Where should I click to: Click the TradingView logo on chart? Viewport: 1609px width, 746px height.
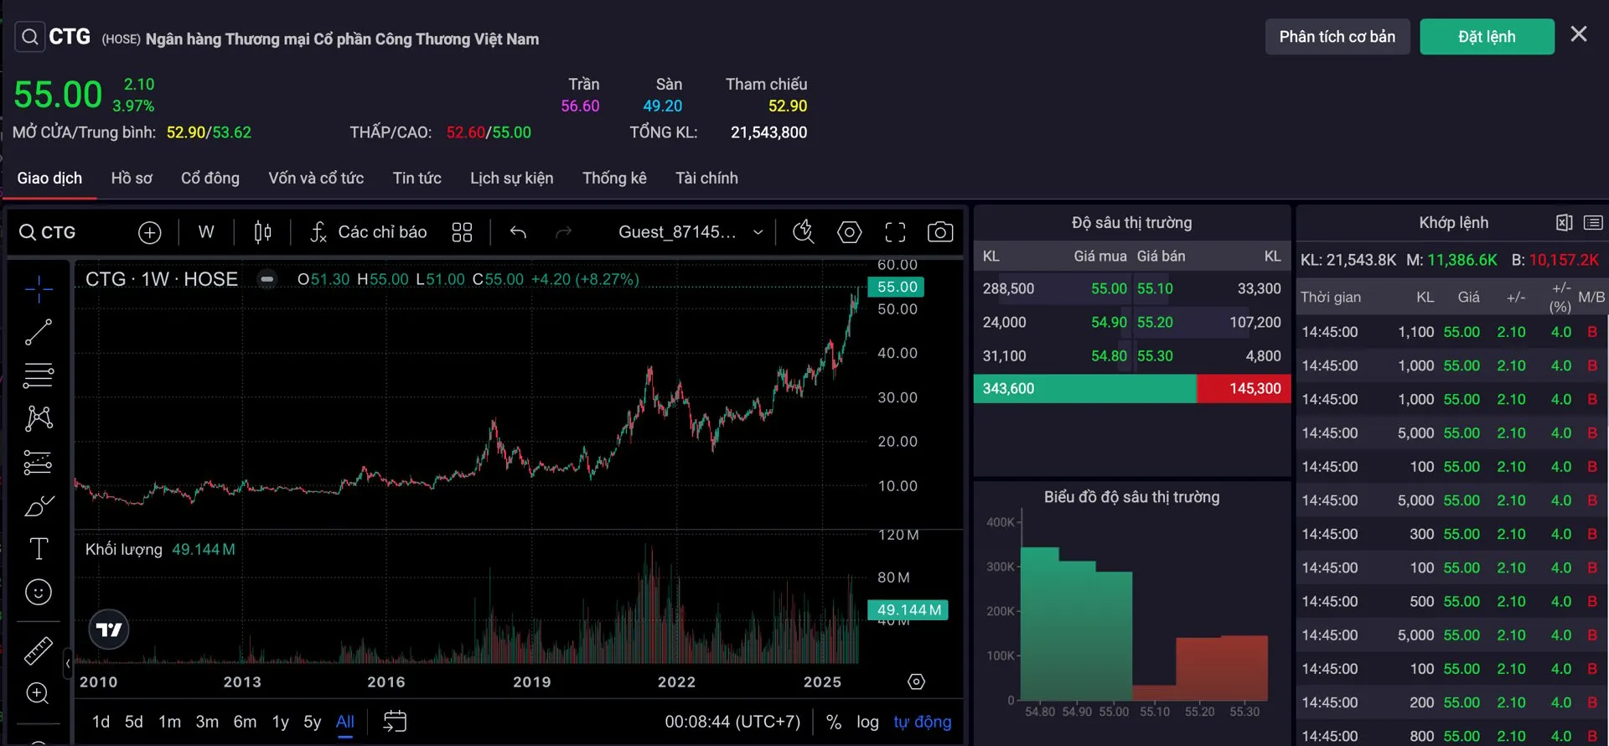click(109, 629)
